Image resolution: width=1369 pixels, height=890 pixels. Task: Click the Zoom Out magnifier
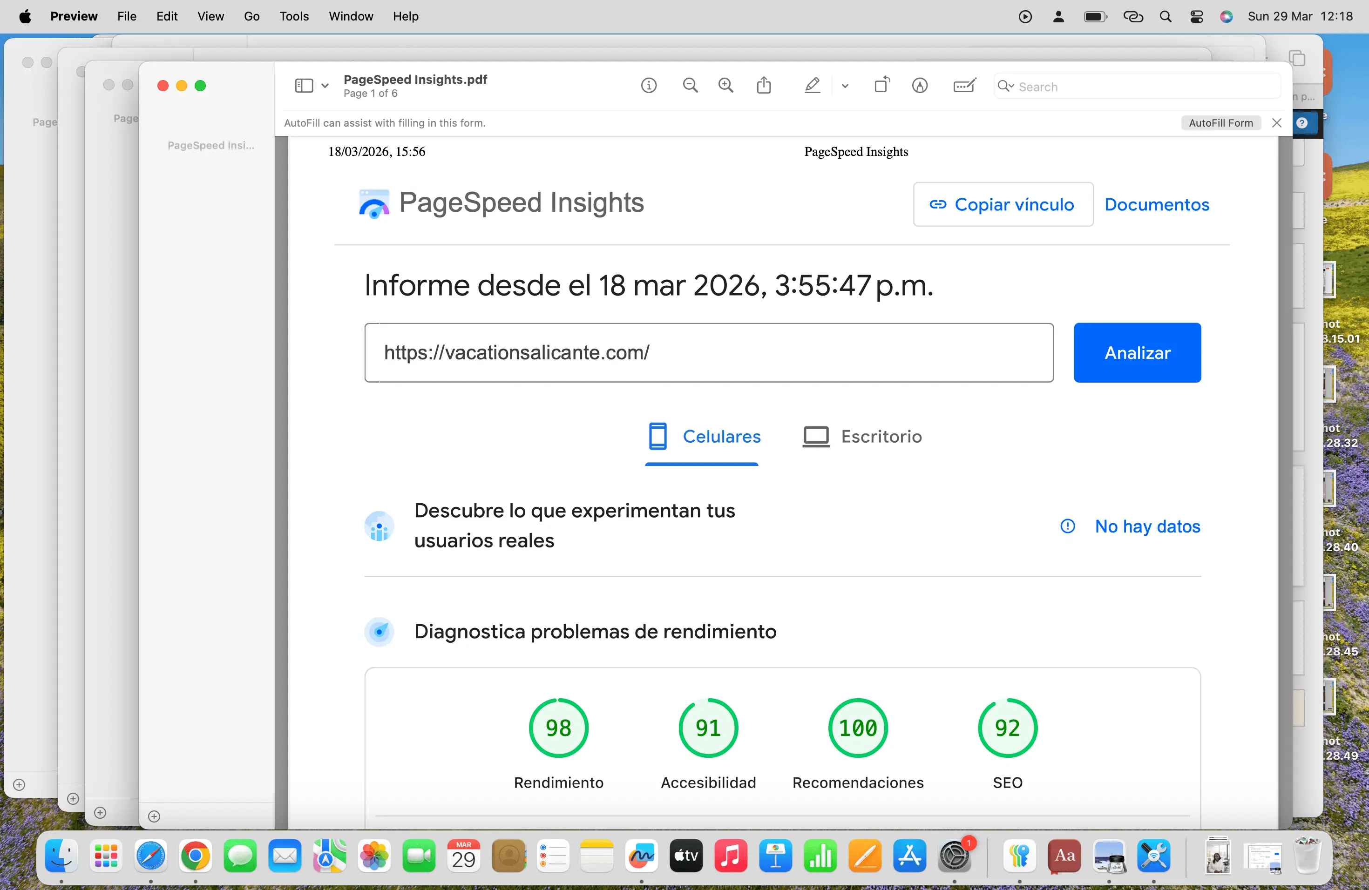coord(690,86)
